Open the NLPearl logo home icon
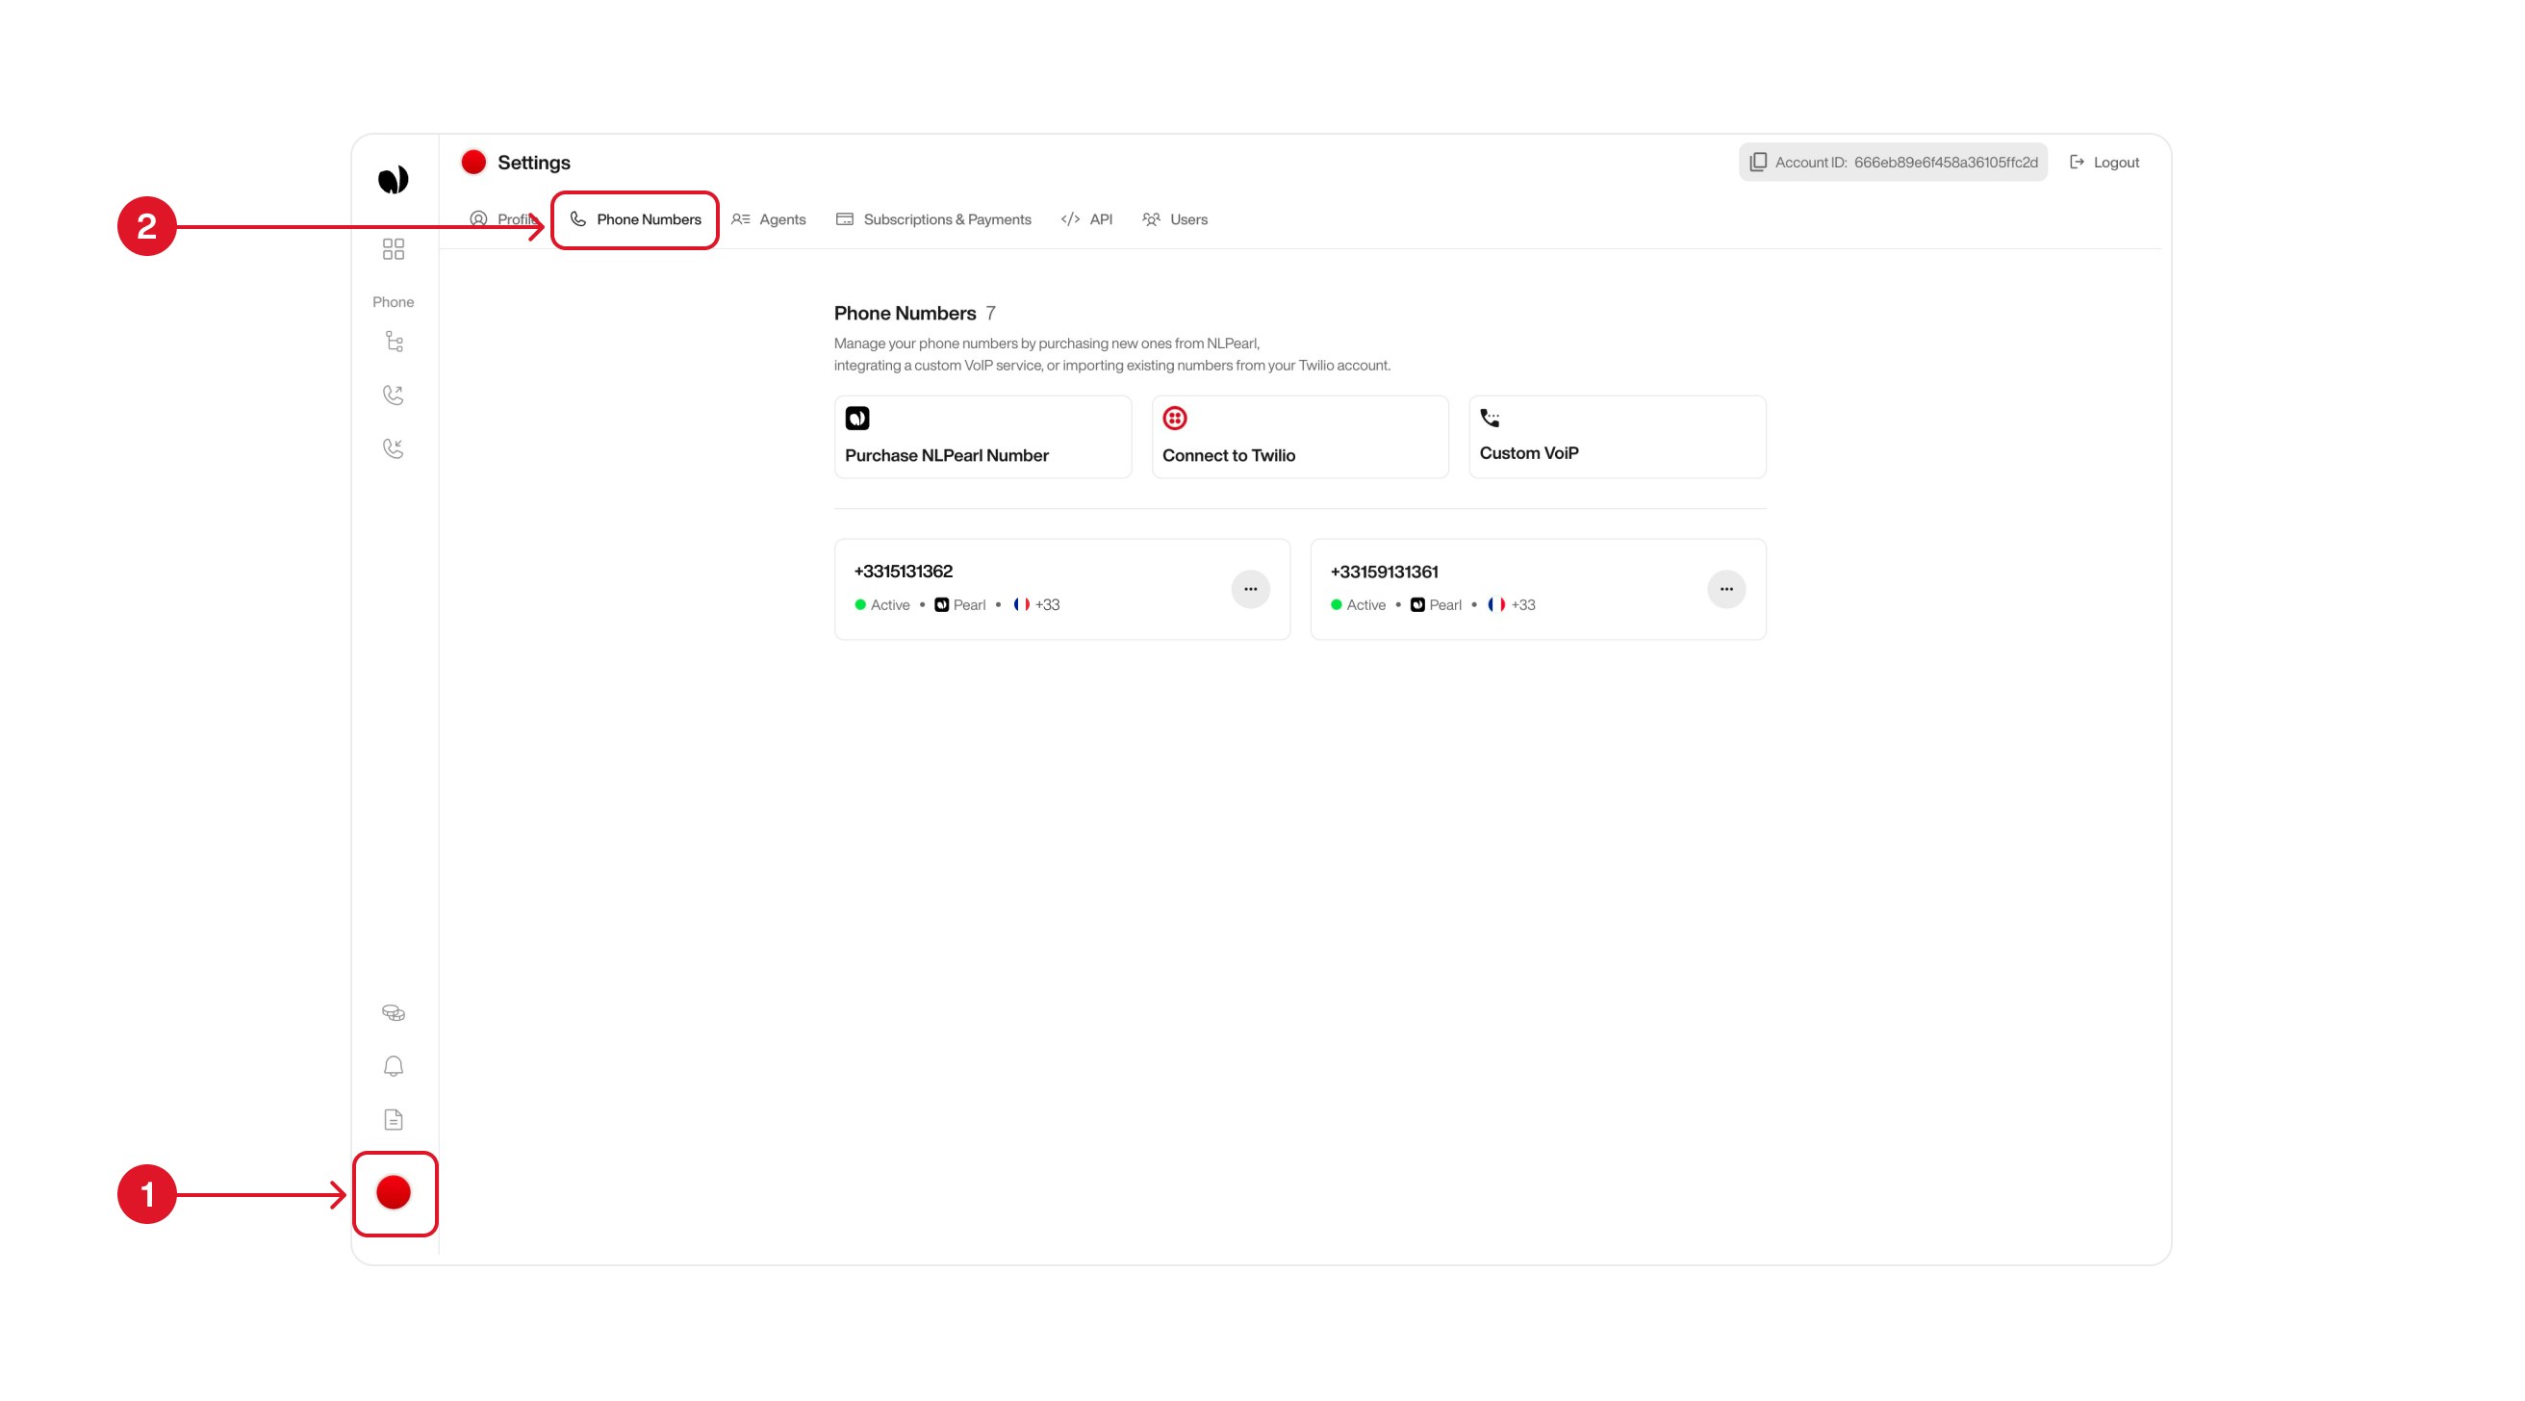The height and width of the screenshot is (1401, 2525). (x=394, y=178)
